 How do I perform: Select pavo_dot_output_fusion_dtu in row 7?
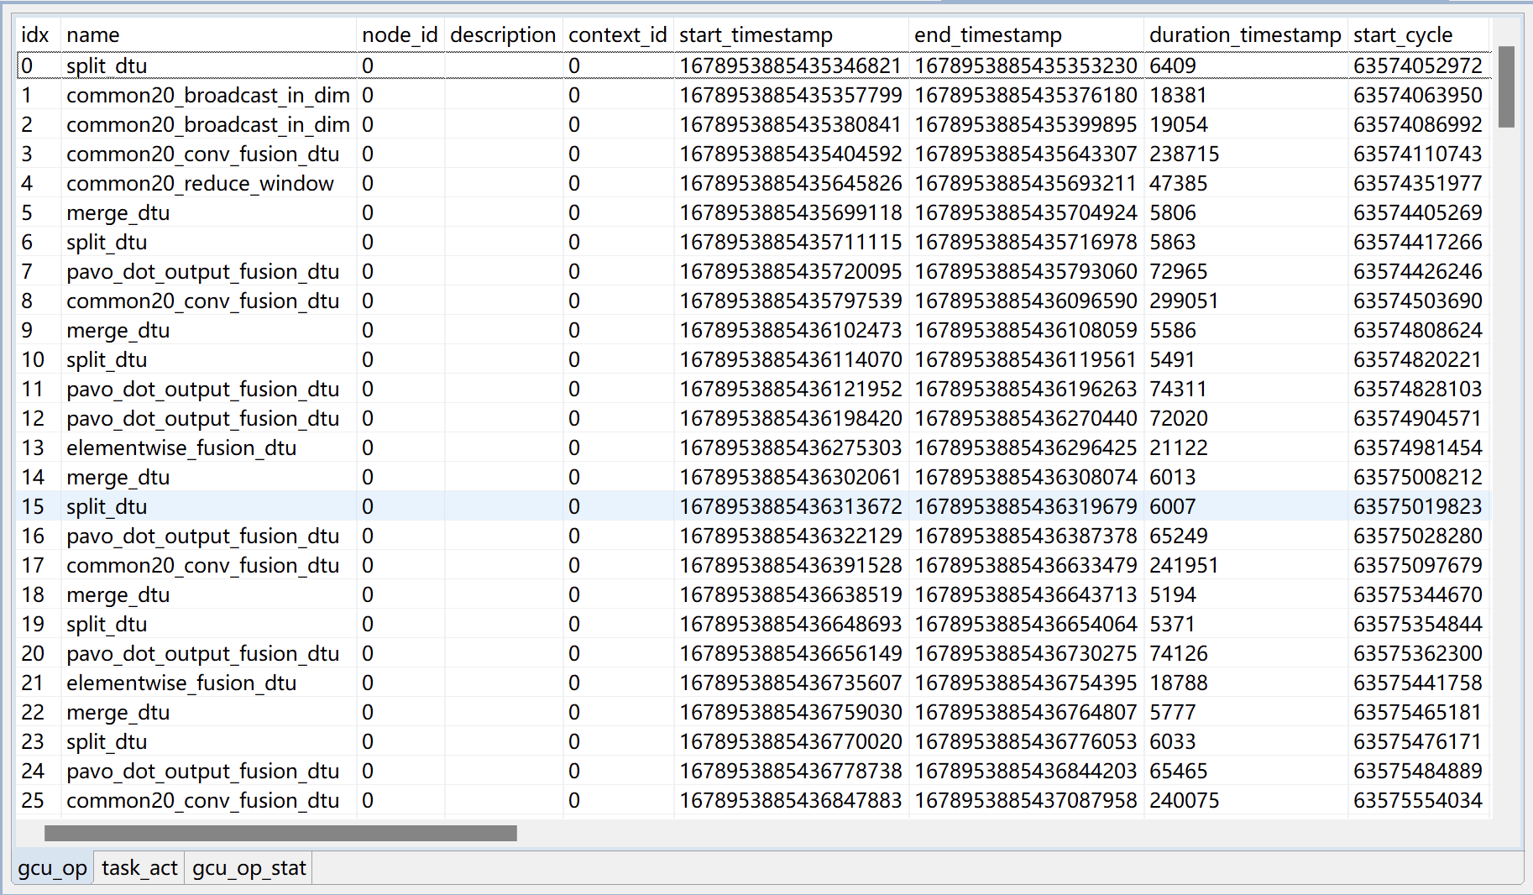(202, 271)
